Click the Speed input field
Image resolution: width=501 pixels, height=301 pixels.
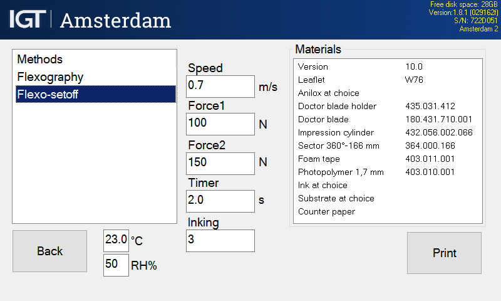220,87
